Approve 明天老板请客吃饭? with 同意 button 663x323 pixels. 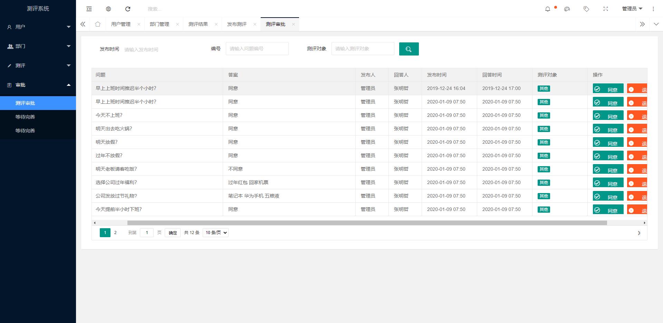tap(608, 170)
